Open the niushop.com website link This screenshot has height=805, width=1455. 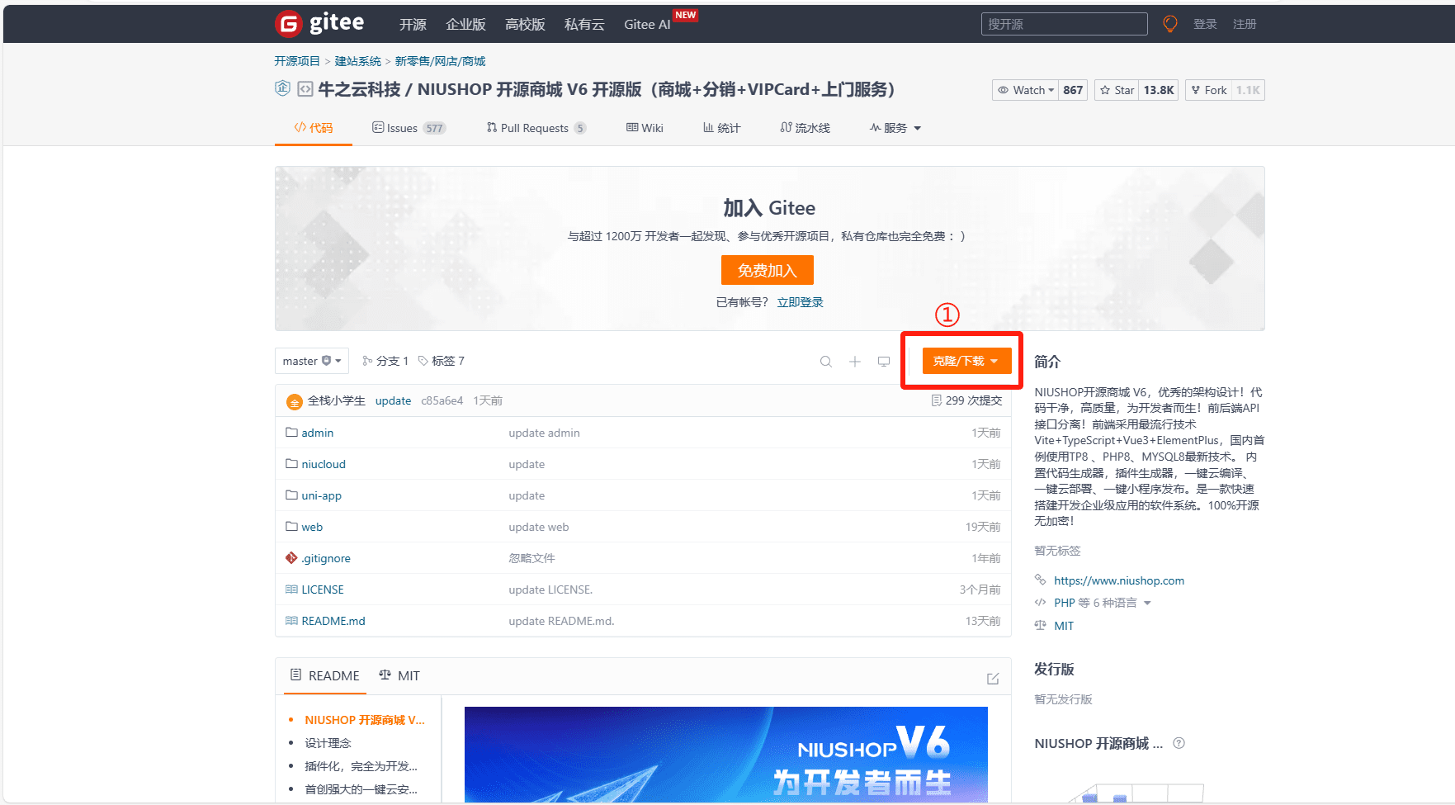pyautogui.click(x=1118, y=580)
